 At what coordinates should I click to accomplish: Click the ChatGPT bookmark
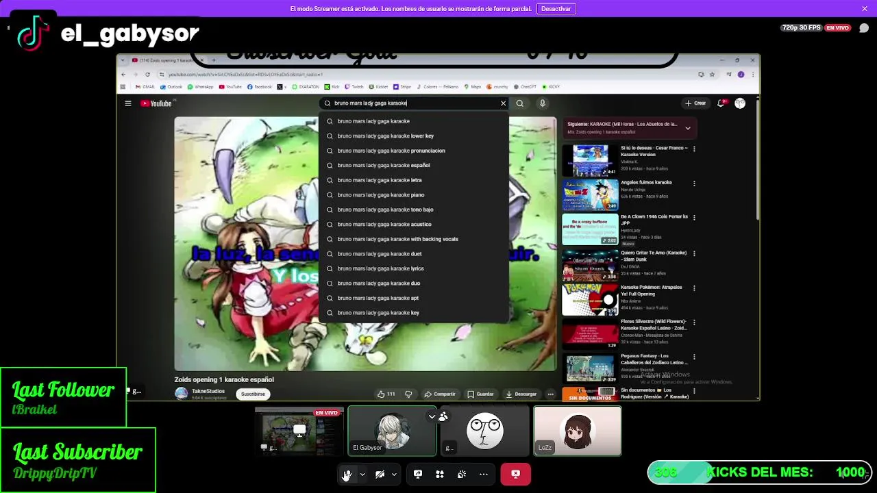(525, 87)
